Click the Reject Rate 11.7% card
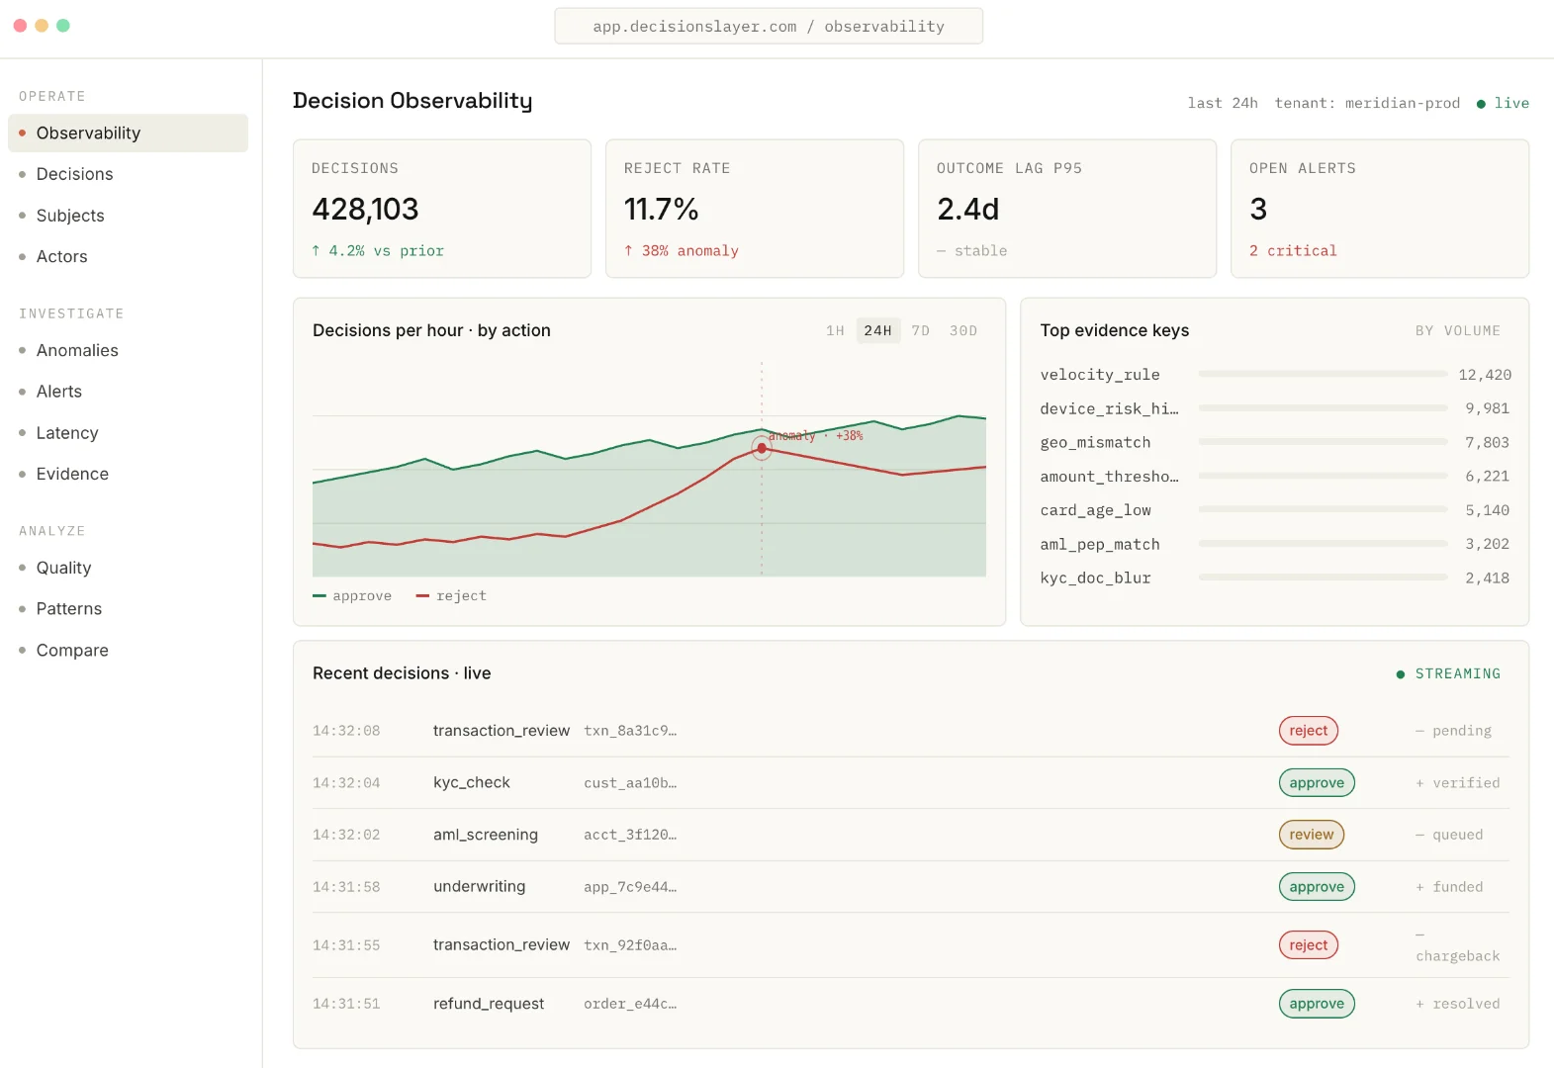1554x1068 pixels. pyautogui.click(x=755, y=209)
